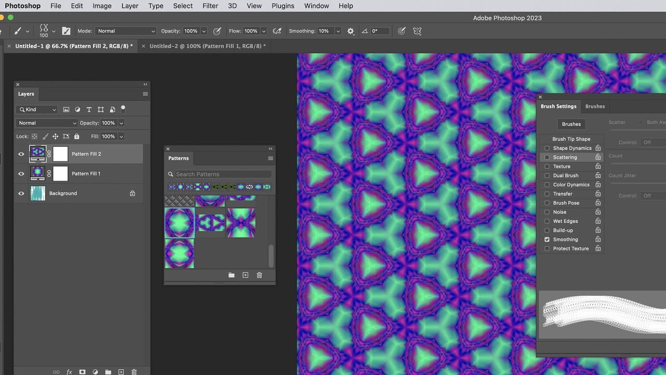
Task: Delete layer trash icon in Layers panel
Action: [x=134, y=372]
